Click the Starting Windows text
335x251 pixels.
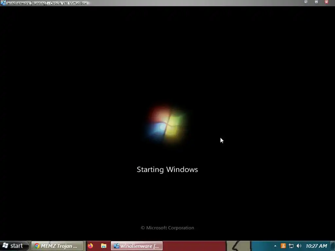coord(167,170)
